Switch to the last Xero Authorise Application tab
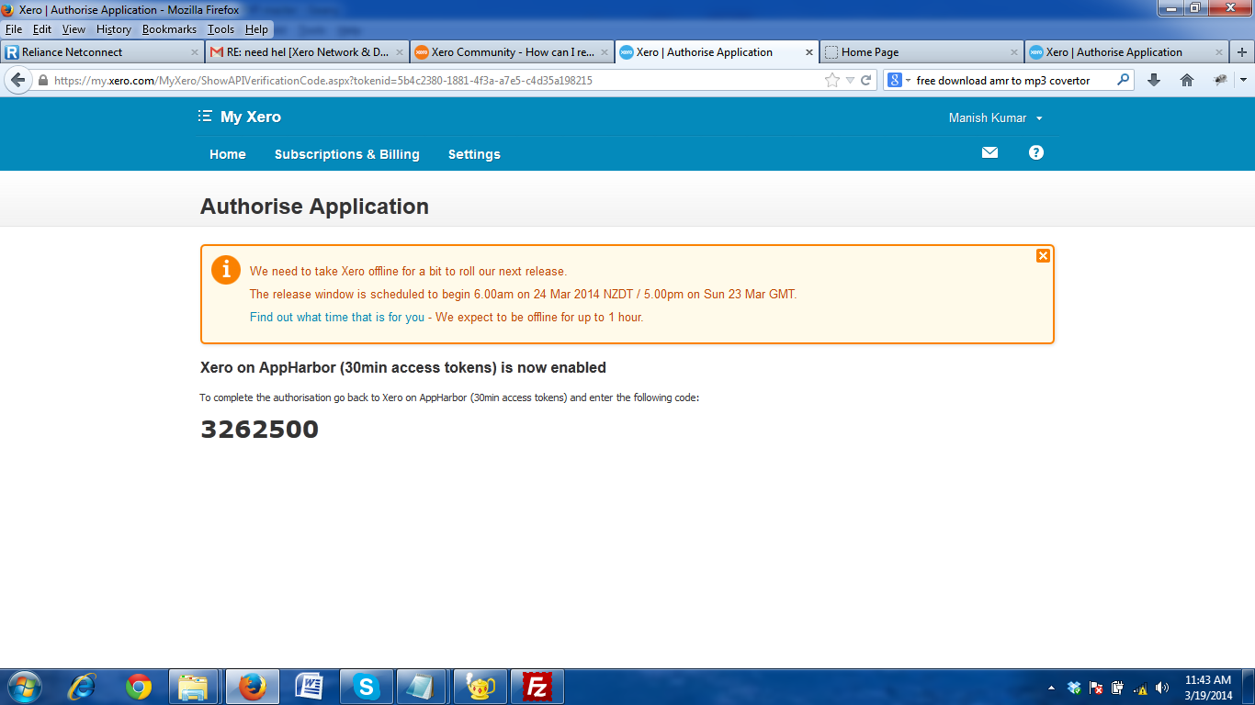Screen dimensions: 1255x705 point(1126,52)
